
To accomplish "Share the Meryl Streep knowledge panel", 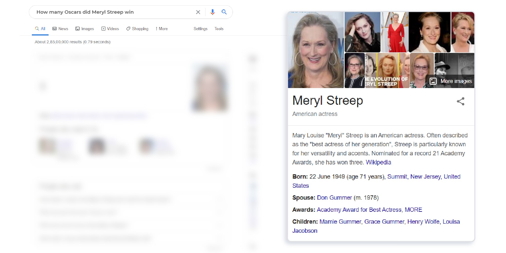I will [460, 101].
